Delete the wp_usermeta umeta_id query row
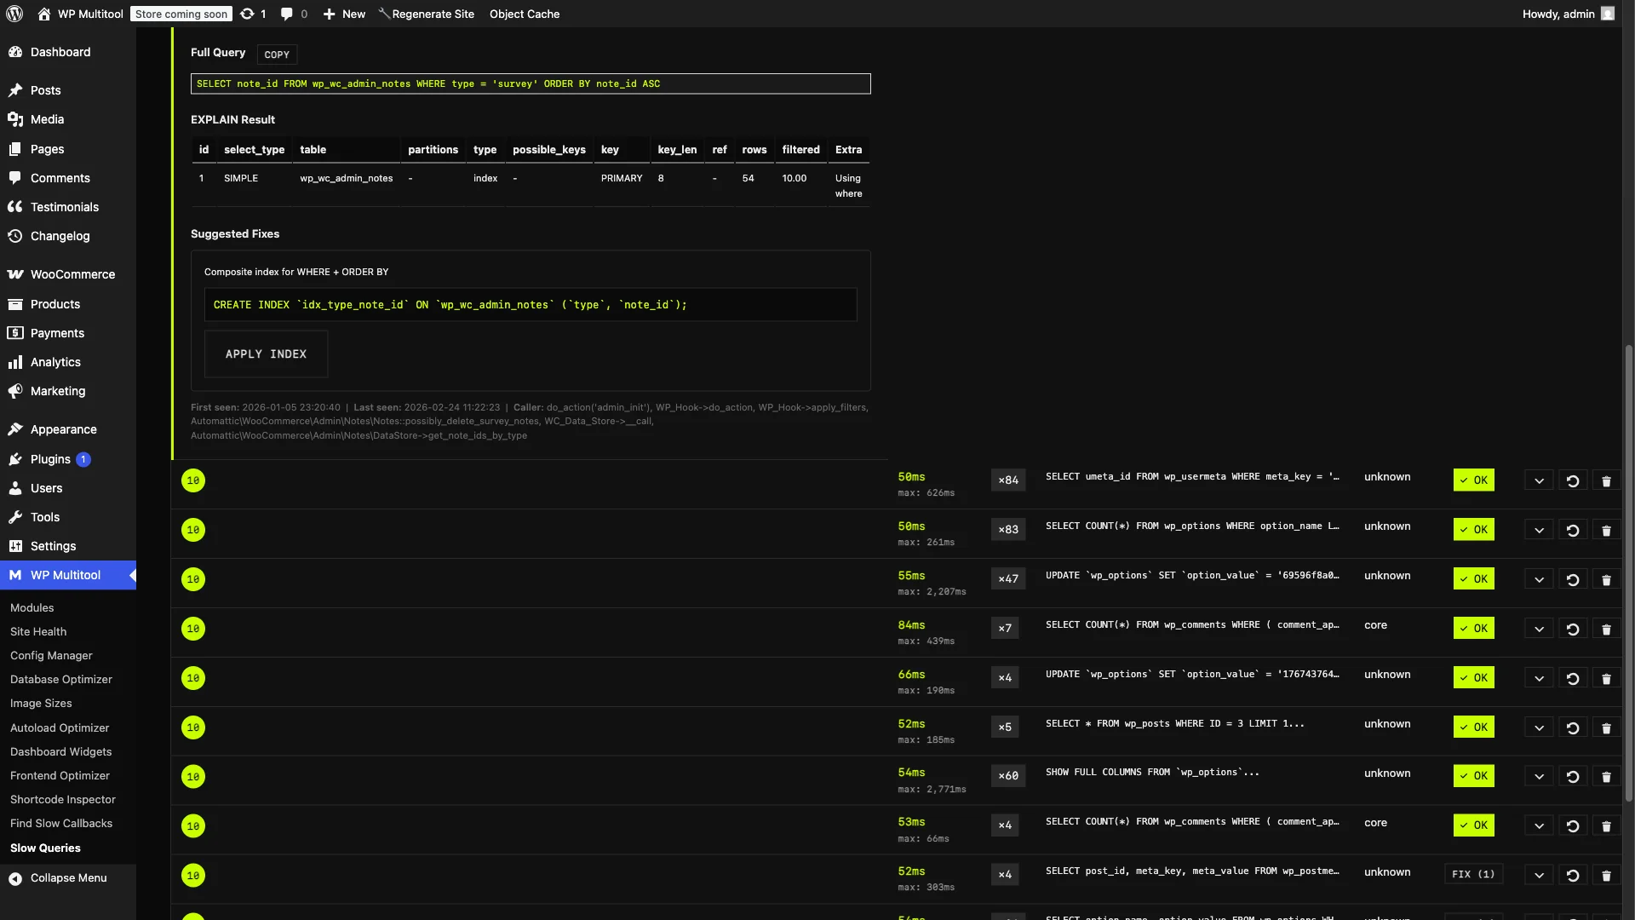The height and width of the screenshot is (920, 1635). (x=1607, y=481)
